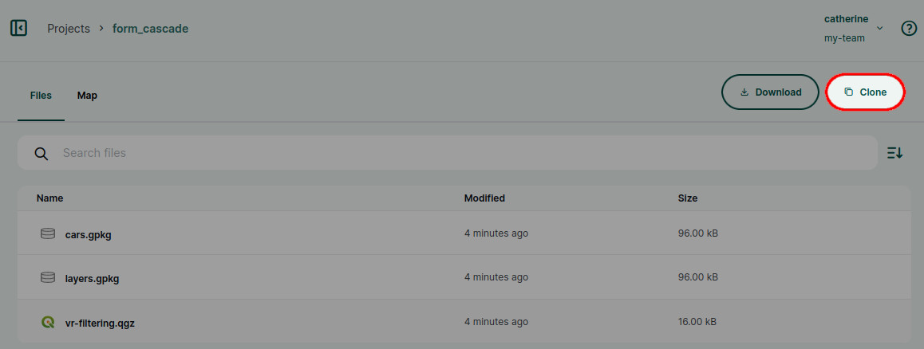Go to Projects breadcrumb link
This screenshot has height=349, width=924.
[x=69, y=28]
